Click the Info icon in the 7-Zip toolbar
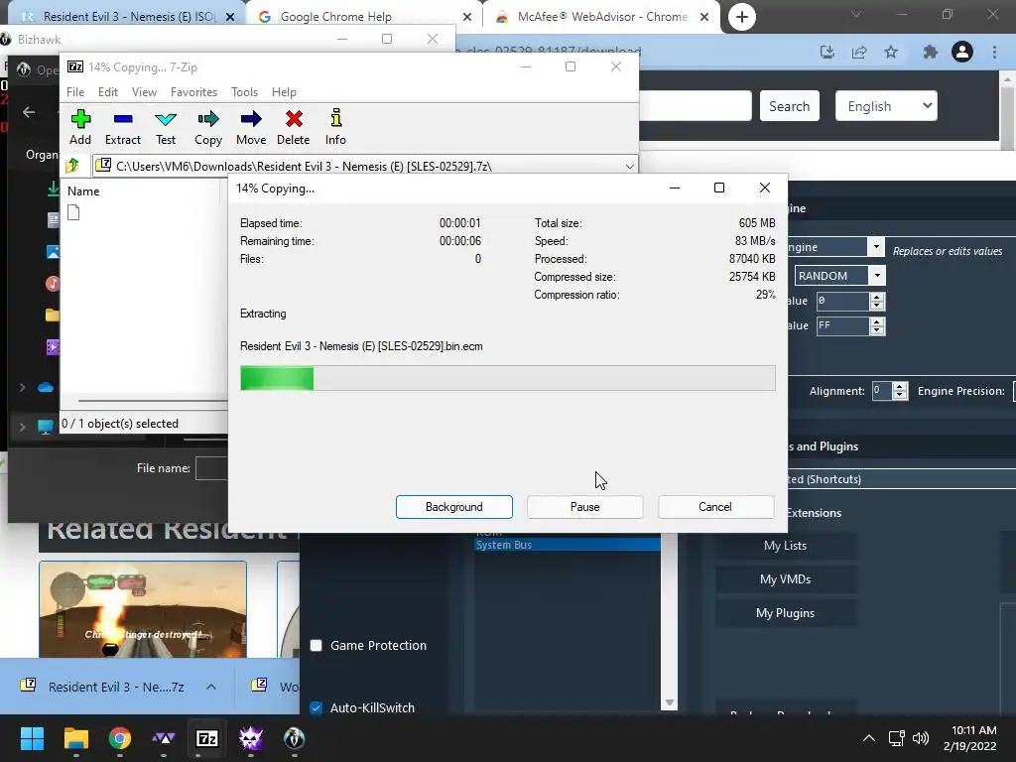 pyautogui.click(x=335, y=119)
